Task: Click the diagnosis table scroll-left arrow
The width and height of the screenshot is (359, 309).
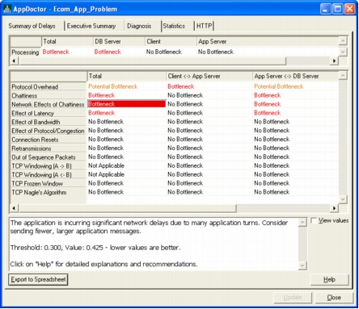Action: click(x=14, y=208)
